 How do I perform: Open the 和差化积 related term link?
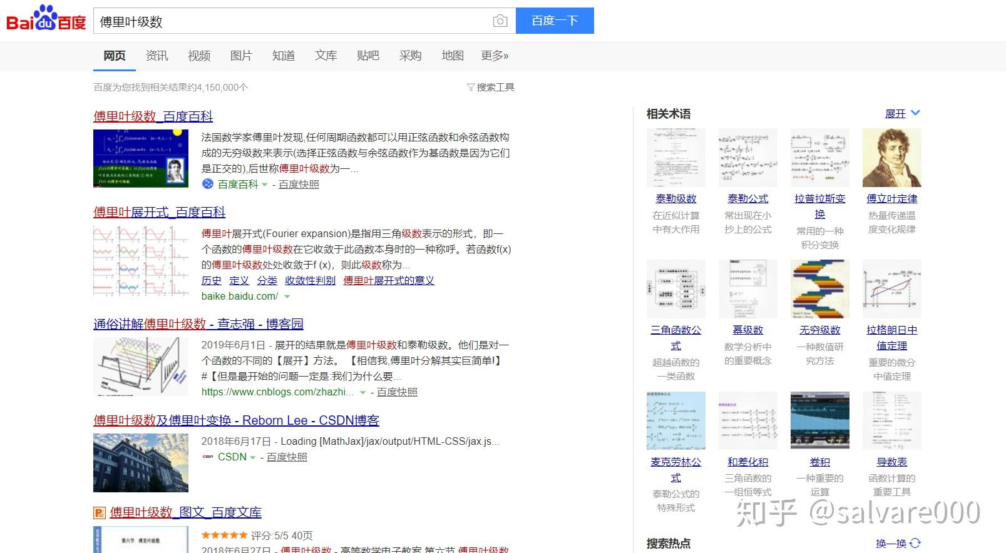click(748, 462)
